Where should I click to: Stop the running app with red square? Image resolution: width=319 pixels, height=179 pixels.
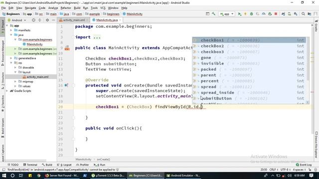coord(276,14)
